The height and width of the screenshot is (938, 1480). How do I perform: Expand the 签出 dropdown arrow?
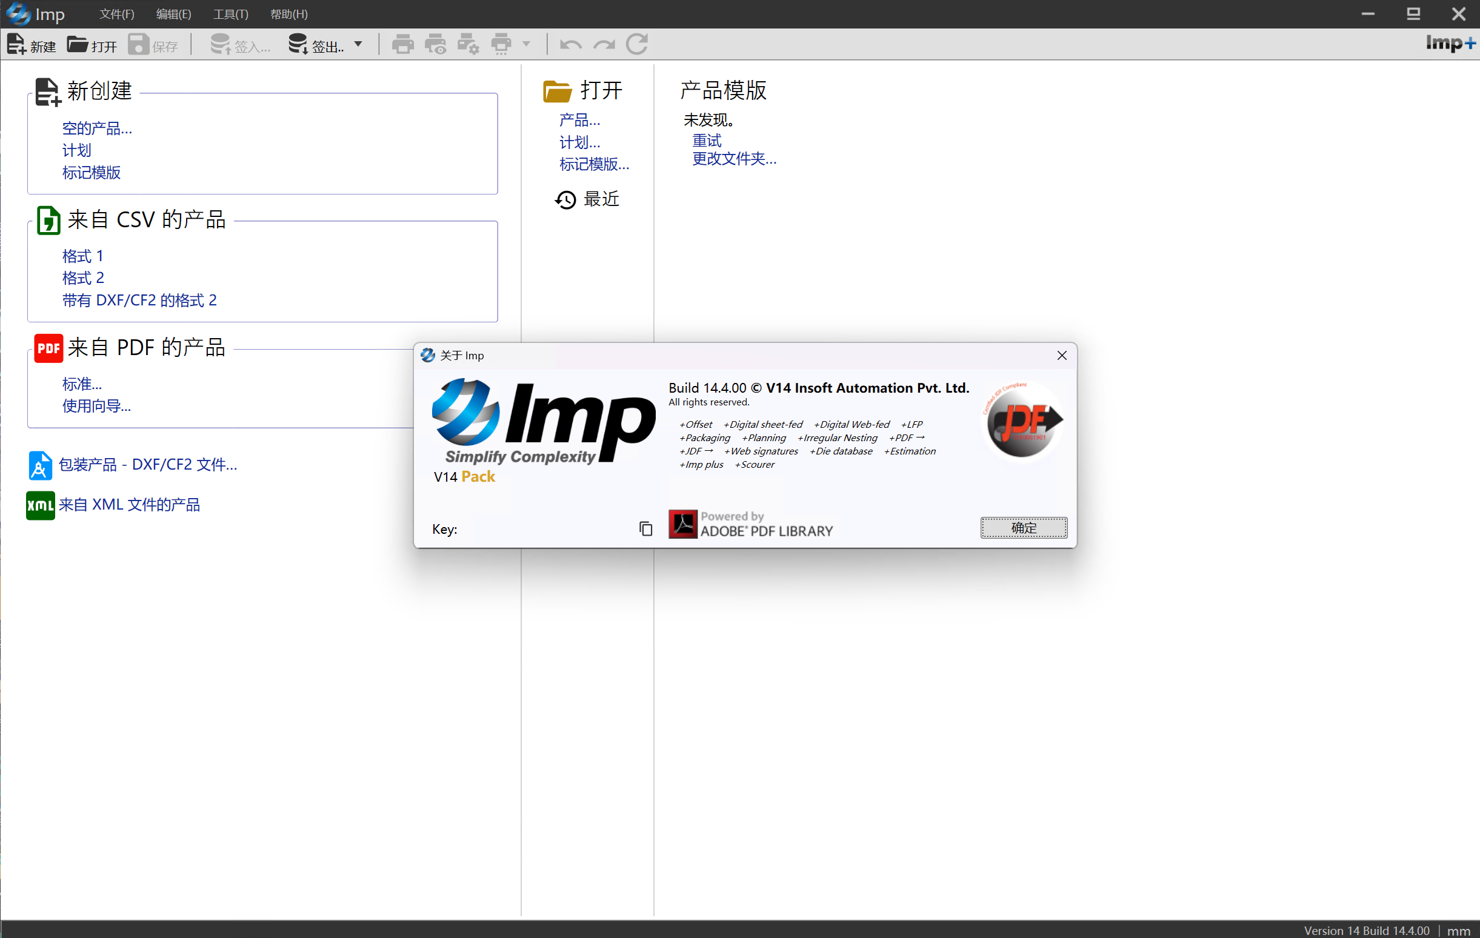pos(358,44)
